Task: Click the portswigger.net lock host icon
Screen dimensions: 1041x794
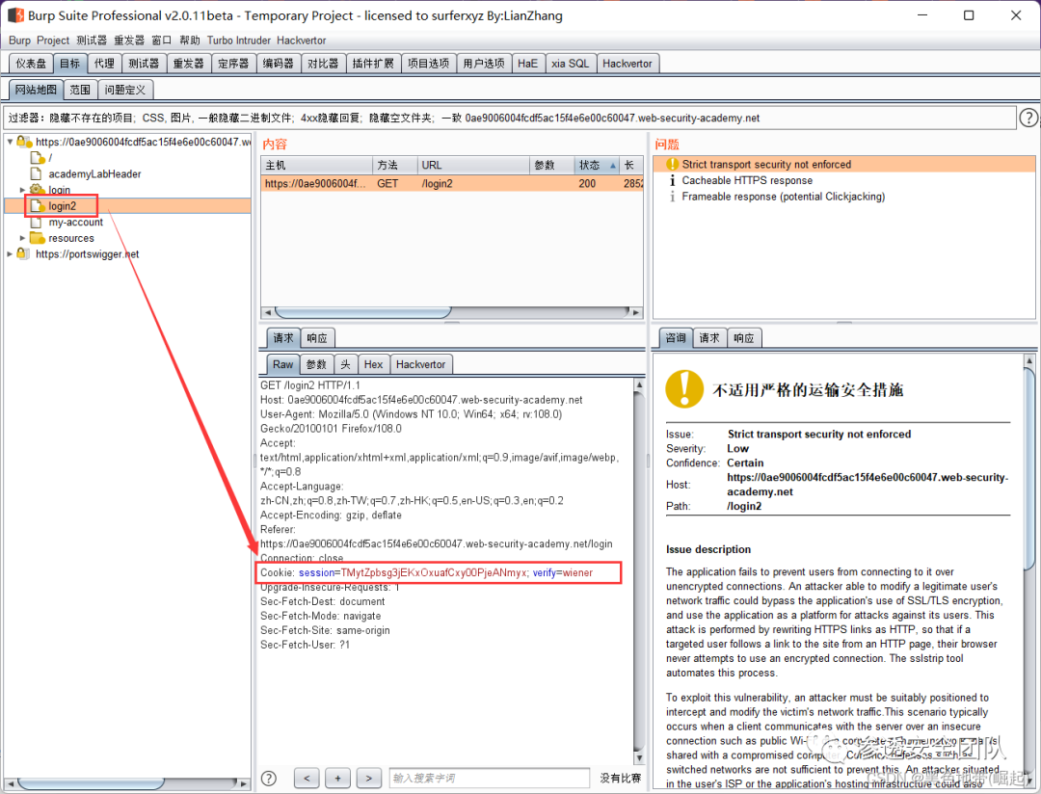Action: [23, 253]
